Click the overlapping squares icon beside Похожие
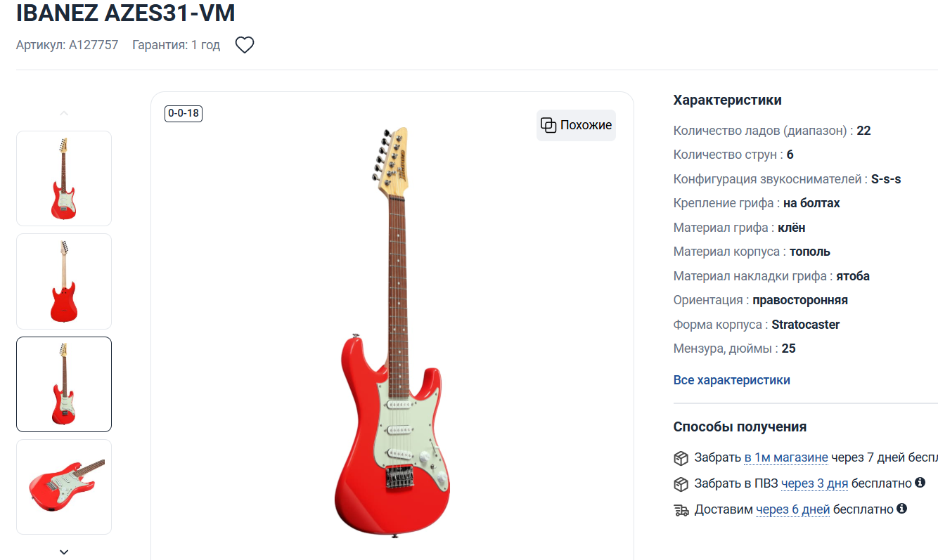 pyautogui.click(x=548, y=125)
